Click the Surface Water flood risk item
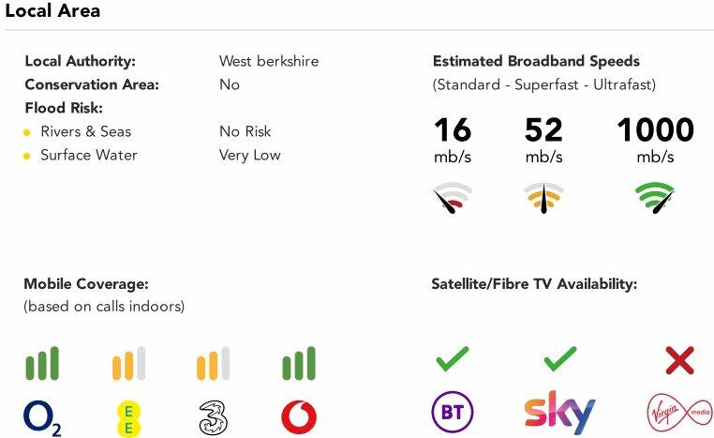The height and width of the screenshot is (438, 714). (x=88, y=155)
